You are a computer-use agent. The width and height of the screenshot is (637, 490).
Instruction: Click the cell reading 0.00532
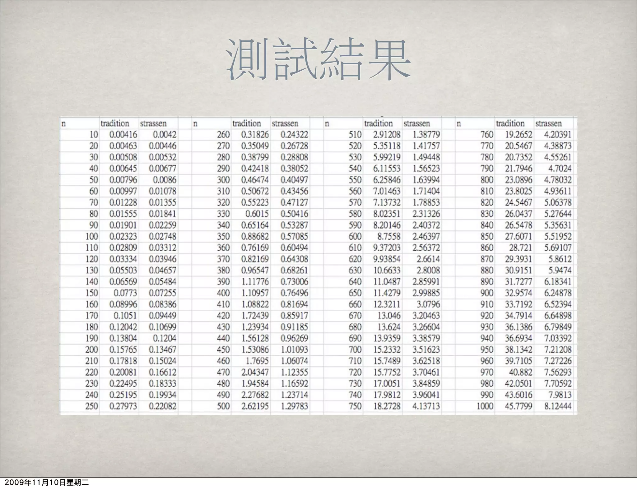point(162,157)
